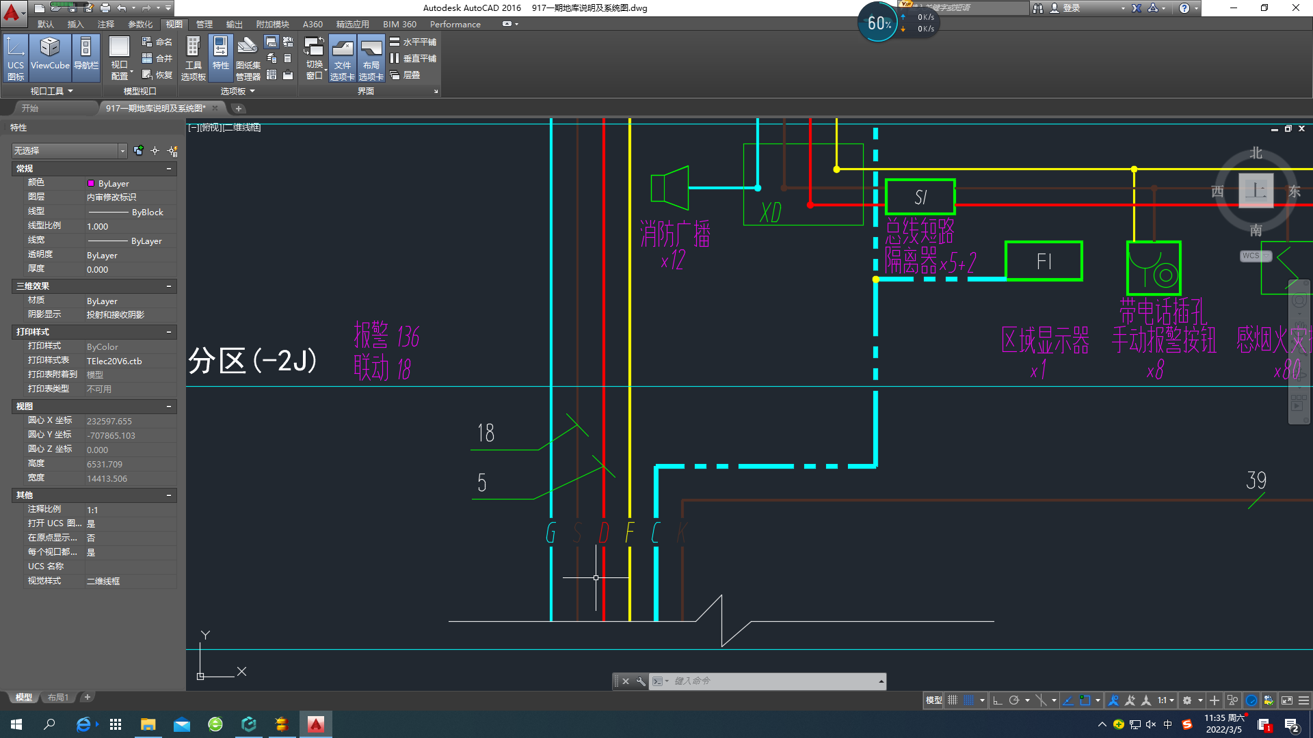Toggle the navigation bar (导航栏) button

coord(85,58)
